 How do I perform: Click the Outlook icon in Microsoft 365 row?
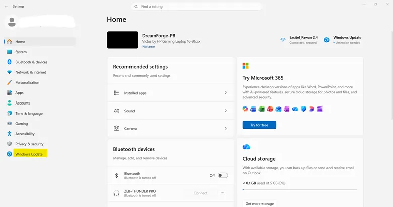tap(278, 109)
